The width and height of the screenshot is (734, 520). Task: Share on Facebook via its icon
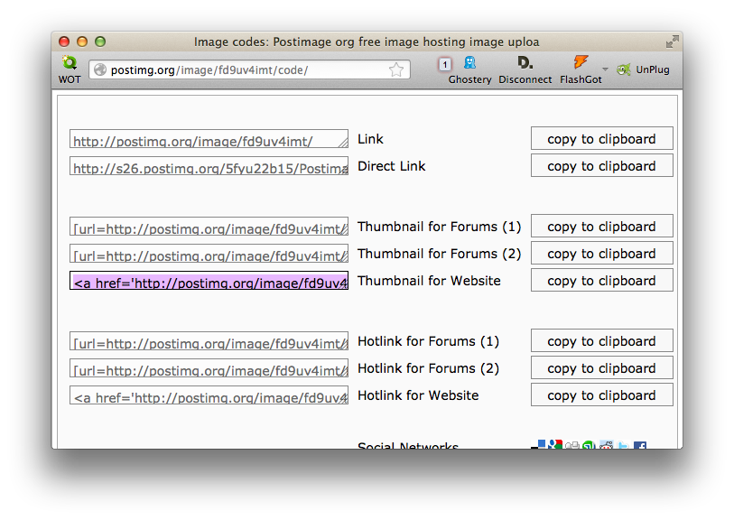[640, 445]
